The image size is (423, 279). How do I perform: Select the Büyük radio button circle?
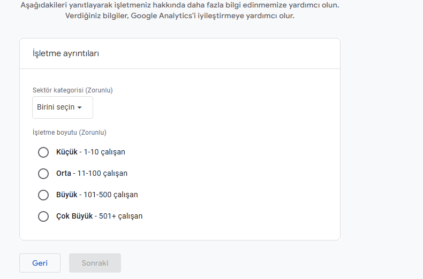[43, 195]
